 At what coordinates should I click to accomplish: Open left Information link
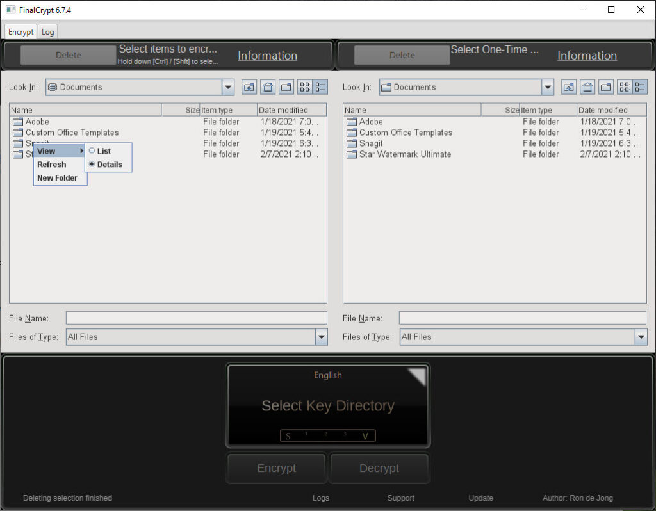pos(267,56)
